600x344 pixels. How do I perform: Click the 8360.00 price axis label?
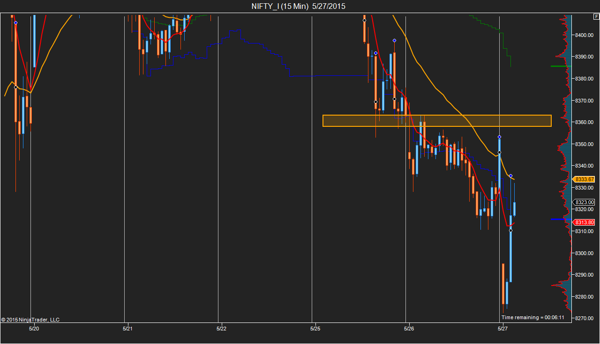(585, 122)
